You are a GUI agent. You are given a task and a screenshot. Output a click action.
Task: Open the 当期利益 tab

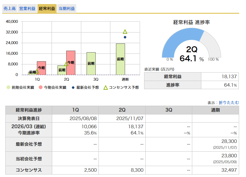tap(67, 8)
